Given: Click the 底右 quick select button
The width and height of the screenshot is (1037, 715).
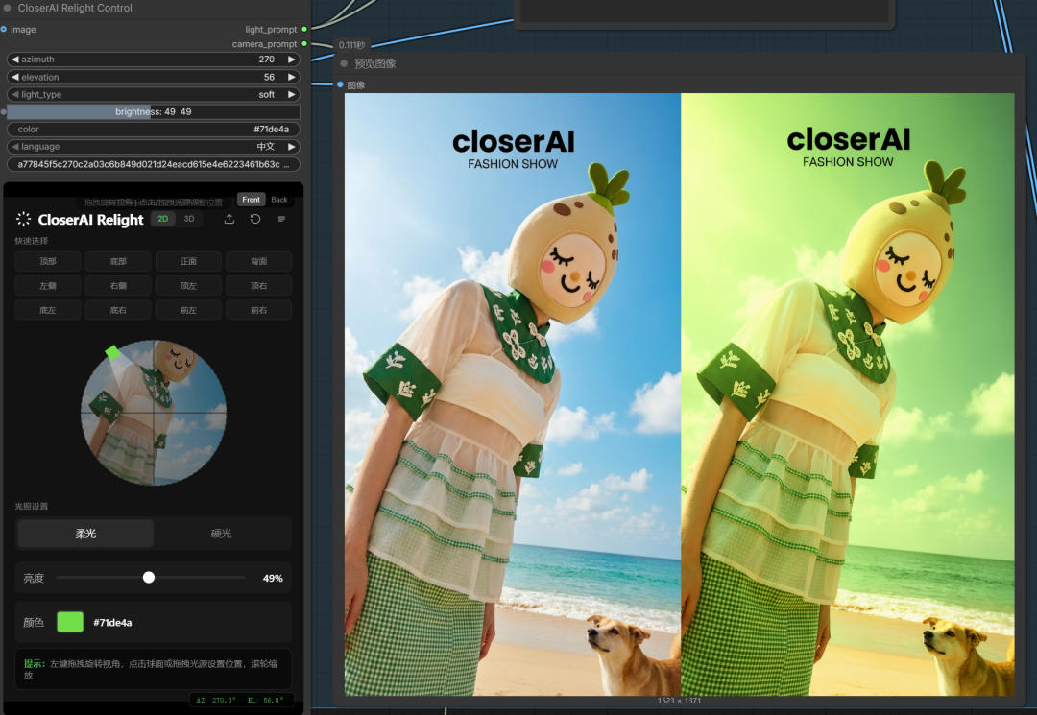Looking at the screenshot, I should click(x=118, y=310).
